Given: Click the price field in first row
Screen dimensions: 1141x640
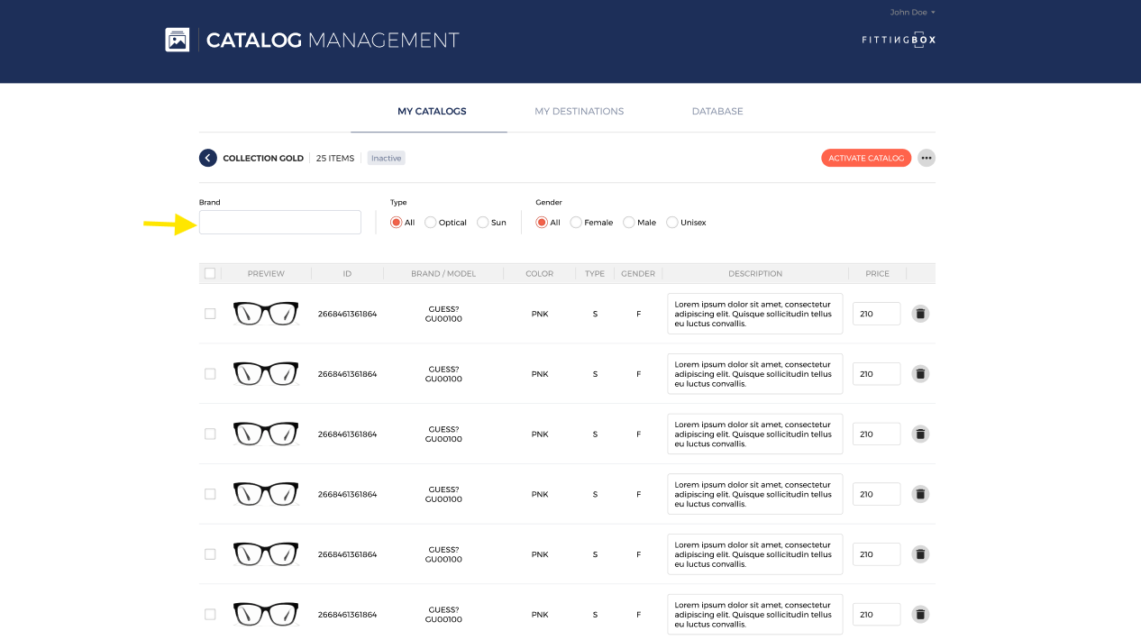Looking at the screenshot, I should click(876, 314).
